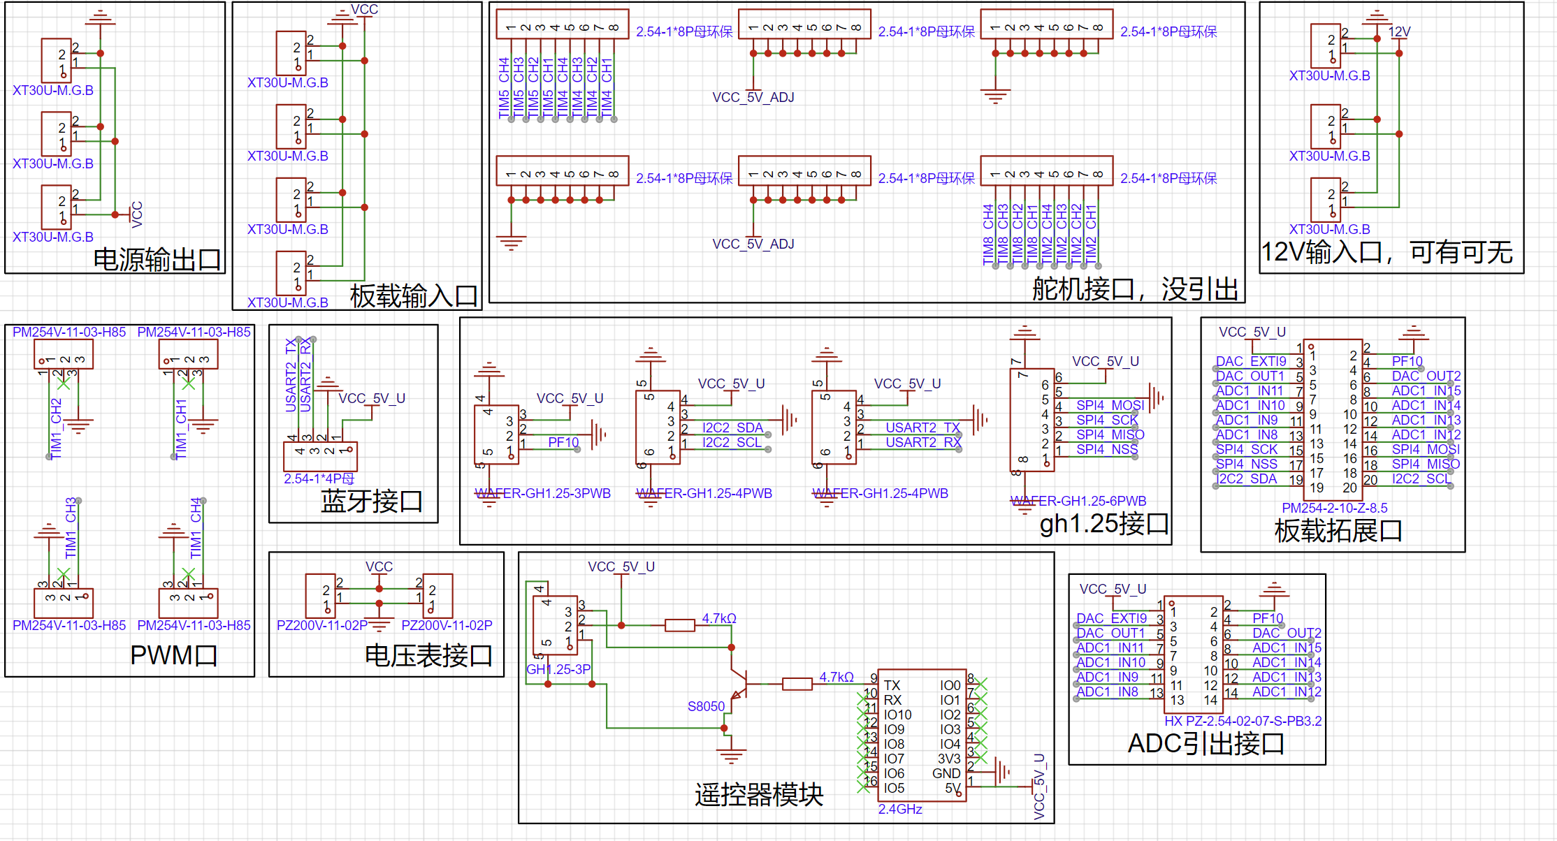Click the 12V net label
The width and height of the screenshot is (1557, 841).
coord(1400,32)
